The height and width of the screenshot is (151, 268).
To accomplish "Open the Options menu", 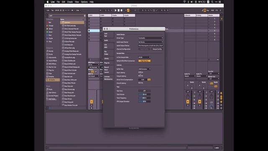I will [84, 2].
